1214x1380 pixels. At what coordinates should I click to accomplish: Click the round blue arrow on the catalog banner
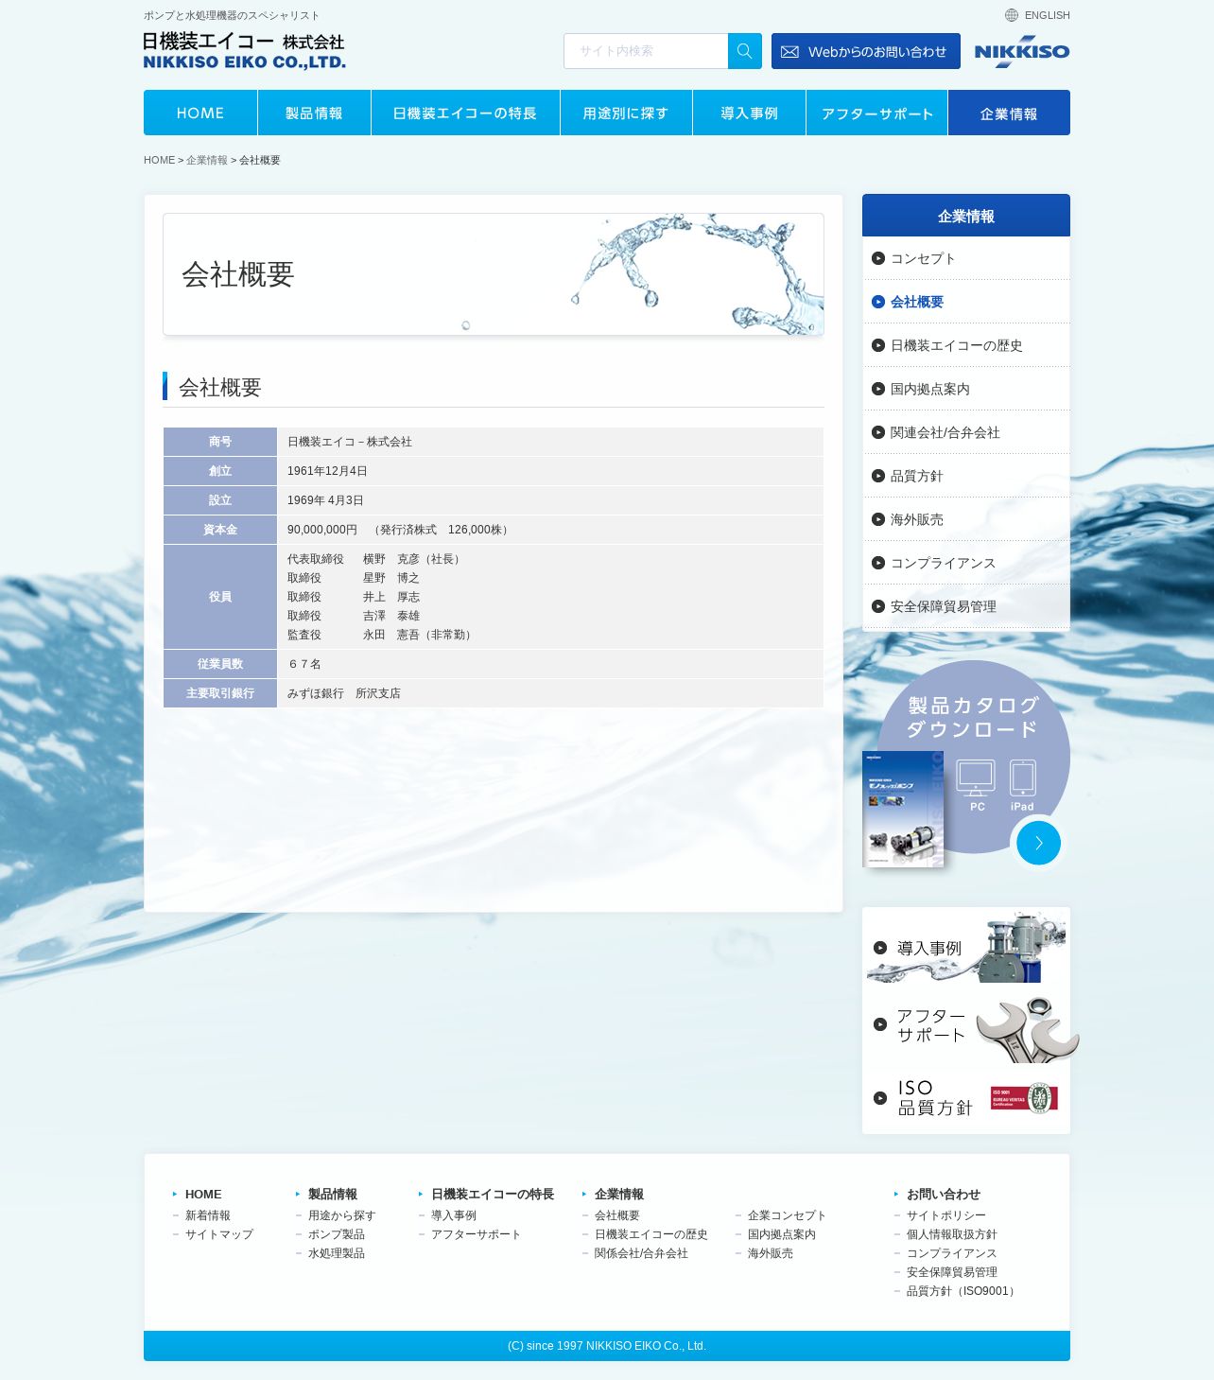(1038, 843)
